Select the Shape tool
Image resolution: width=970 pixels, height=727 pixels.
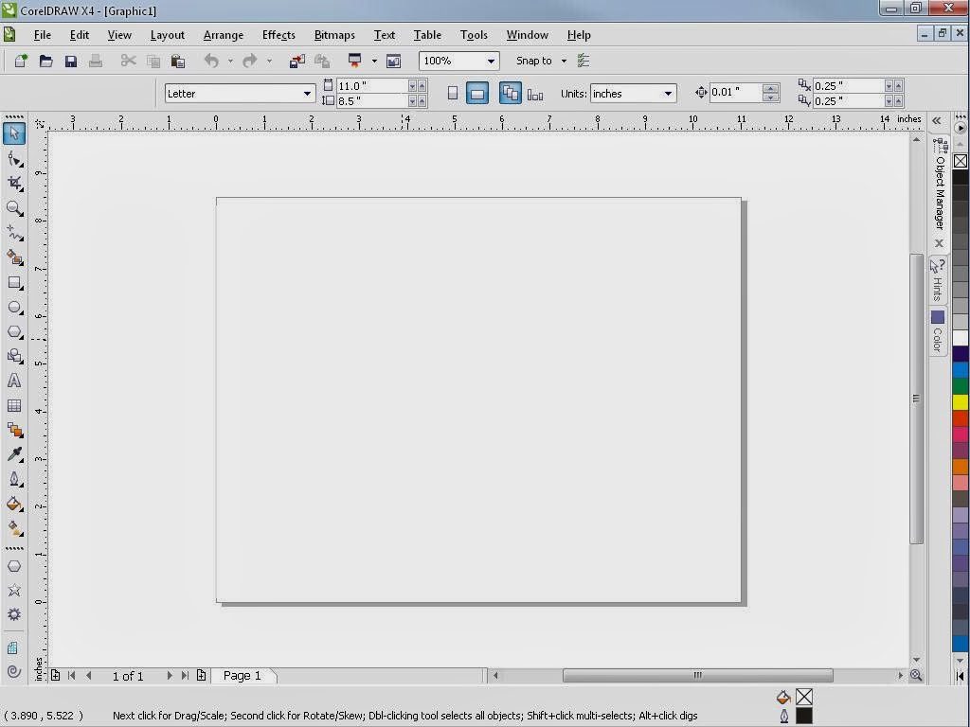point(14,158)
